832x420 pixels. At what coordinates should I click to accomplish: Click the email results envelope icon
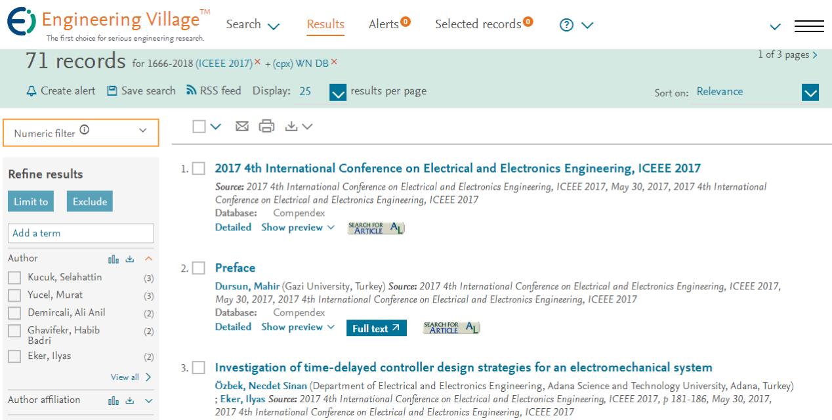coord(240,125)
